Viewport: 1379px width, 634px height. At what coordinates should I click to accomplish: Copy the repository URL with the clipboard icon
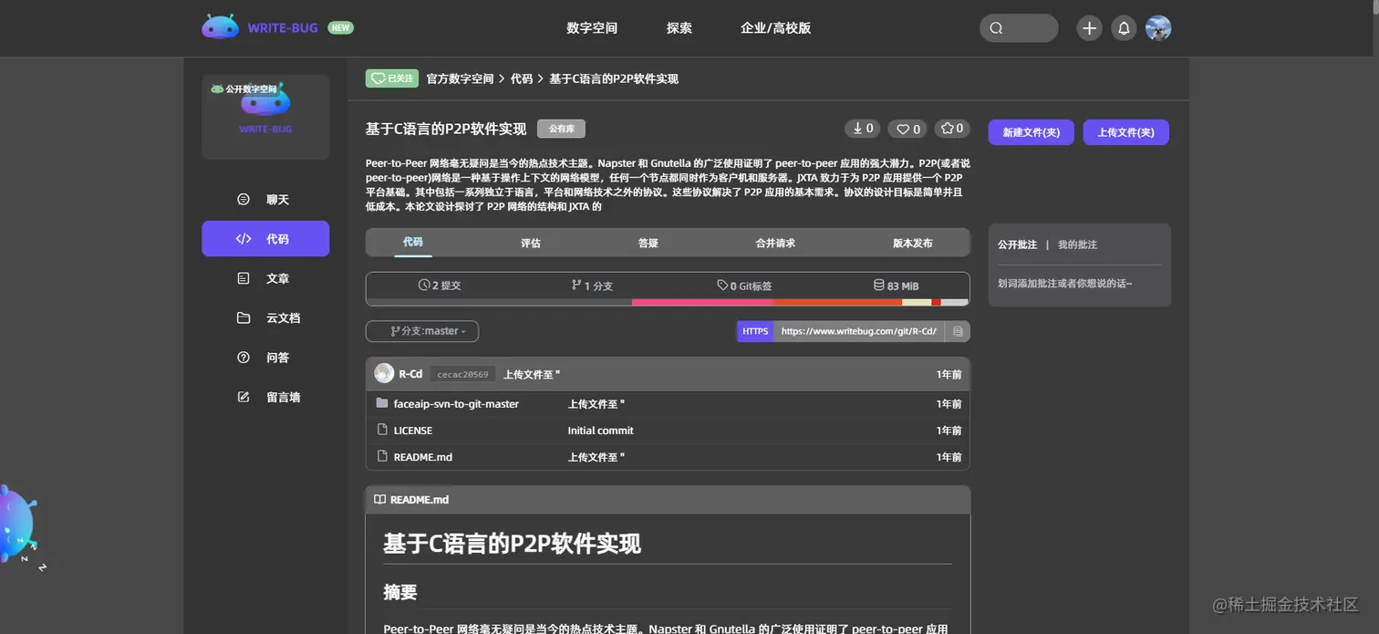pyautogui.click(x=957, y=331)
